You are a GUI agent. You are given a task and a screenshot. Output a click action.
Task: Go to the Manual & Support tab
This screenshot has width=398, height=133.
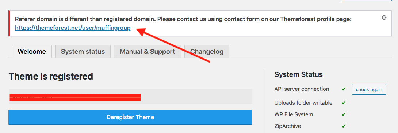point(147,52)
